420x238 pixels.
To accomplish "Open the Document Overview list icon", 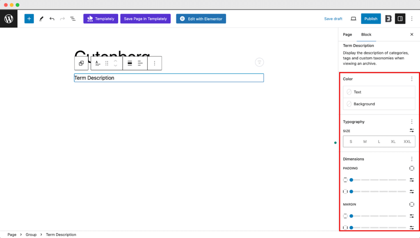I will click(x=73, y=19).
